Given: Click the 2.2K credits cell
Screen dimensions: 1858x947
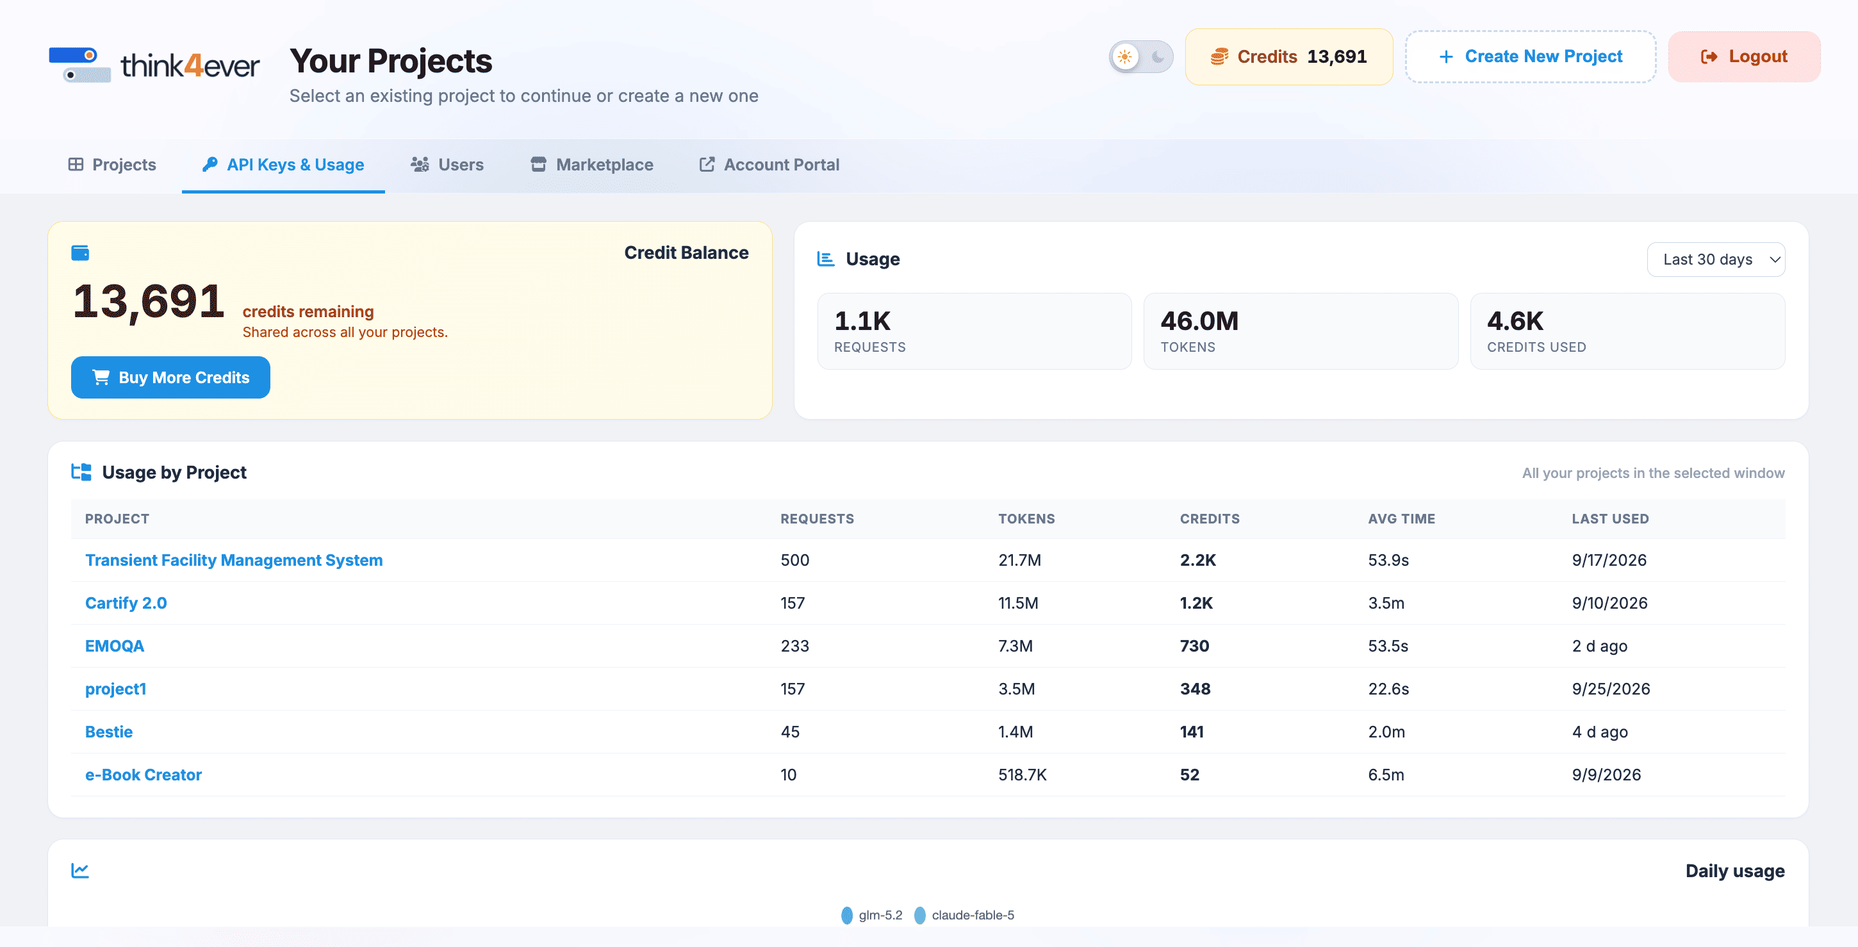Looking at the screenshot, I should pos(1198,561).
